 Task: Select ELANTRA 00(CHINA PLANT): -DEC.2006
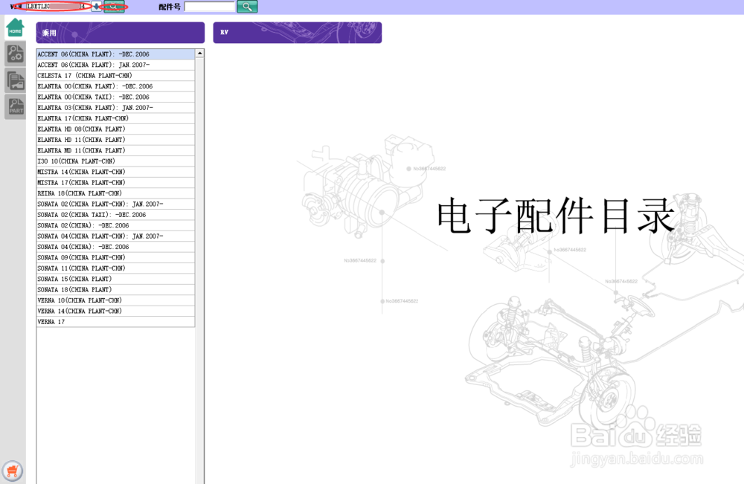[115, 86]
